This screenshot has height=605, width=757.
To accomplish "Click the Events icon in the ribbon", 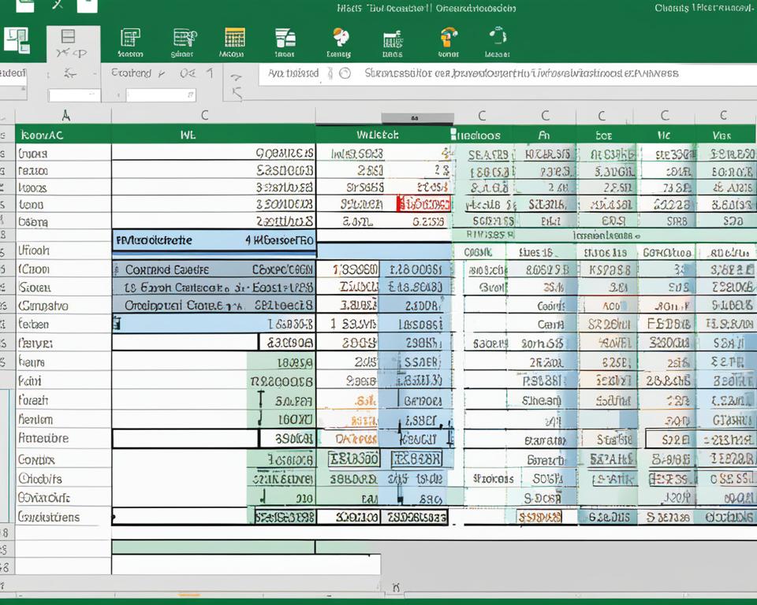I will (339, 39).
